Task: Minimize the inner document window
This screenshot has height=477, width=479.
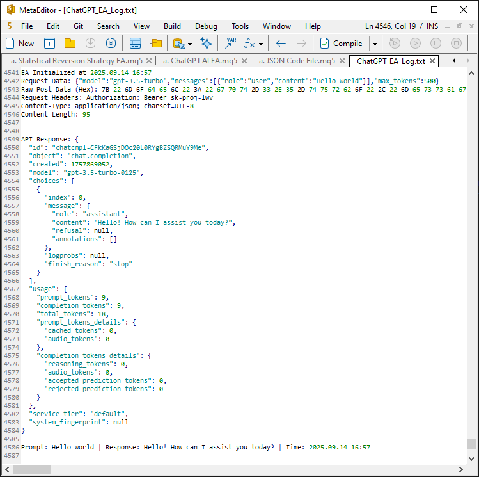Action: click(448, 27)
